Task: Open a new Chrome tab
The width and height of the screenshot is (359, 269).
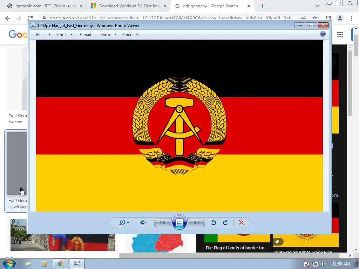Action: point(262,6)
